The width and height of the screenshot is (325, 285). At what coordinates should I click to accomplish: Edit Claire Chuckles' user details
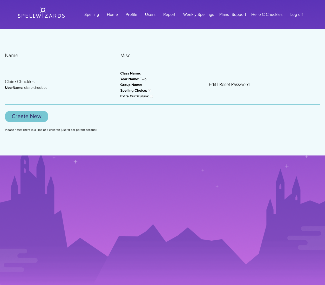point(212,85)
